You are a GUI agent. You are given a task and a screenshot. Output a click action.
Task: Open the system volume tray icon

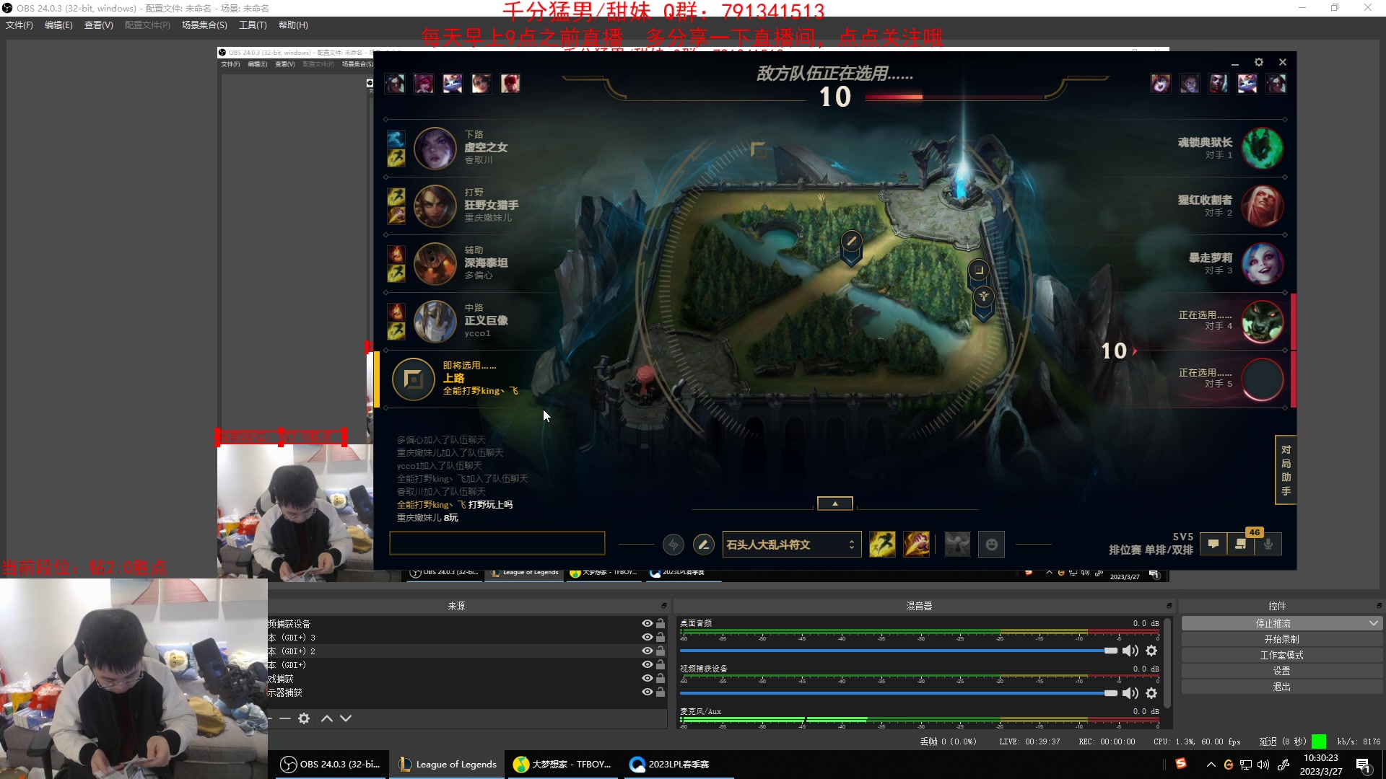click(1263, 765)
